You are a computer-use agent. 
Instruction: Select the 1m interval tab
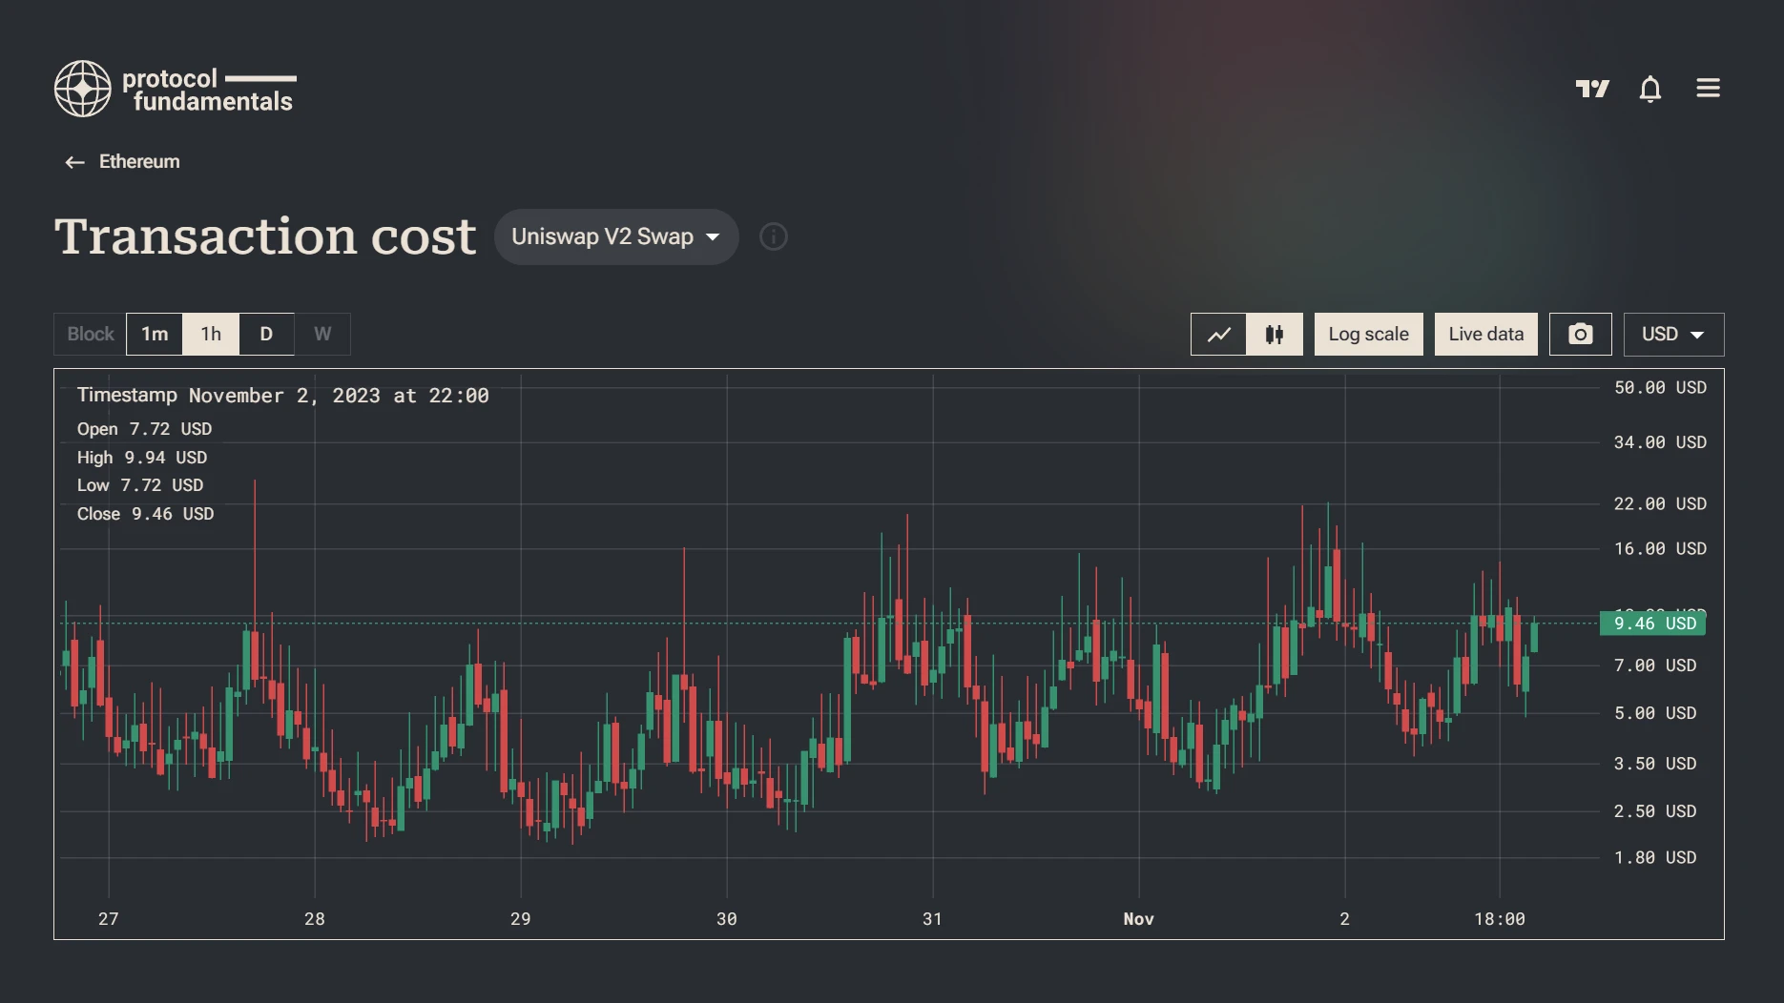(155, 335)
